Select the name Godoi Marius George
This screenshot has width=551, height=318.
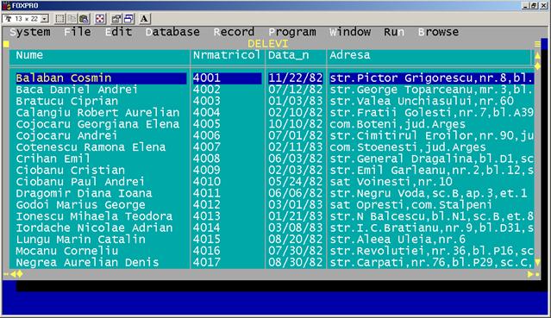pyautogui.click(x=80, y=205)
